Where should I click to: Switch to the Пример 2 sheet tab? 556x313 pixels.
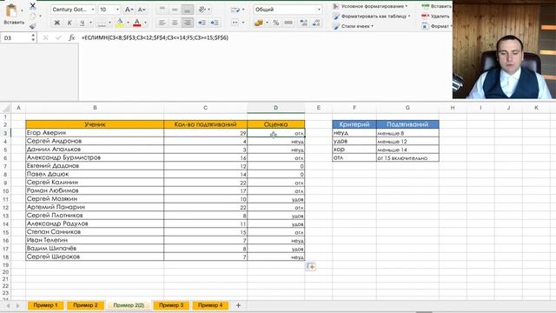85,305
